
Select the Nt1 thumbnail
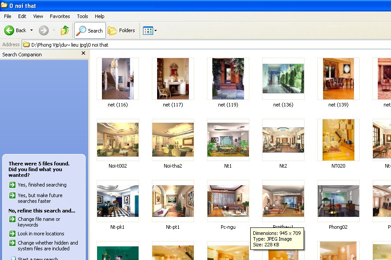coord(228,140)
